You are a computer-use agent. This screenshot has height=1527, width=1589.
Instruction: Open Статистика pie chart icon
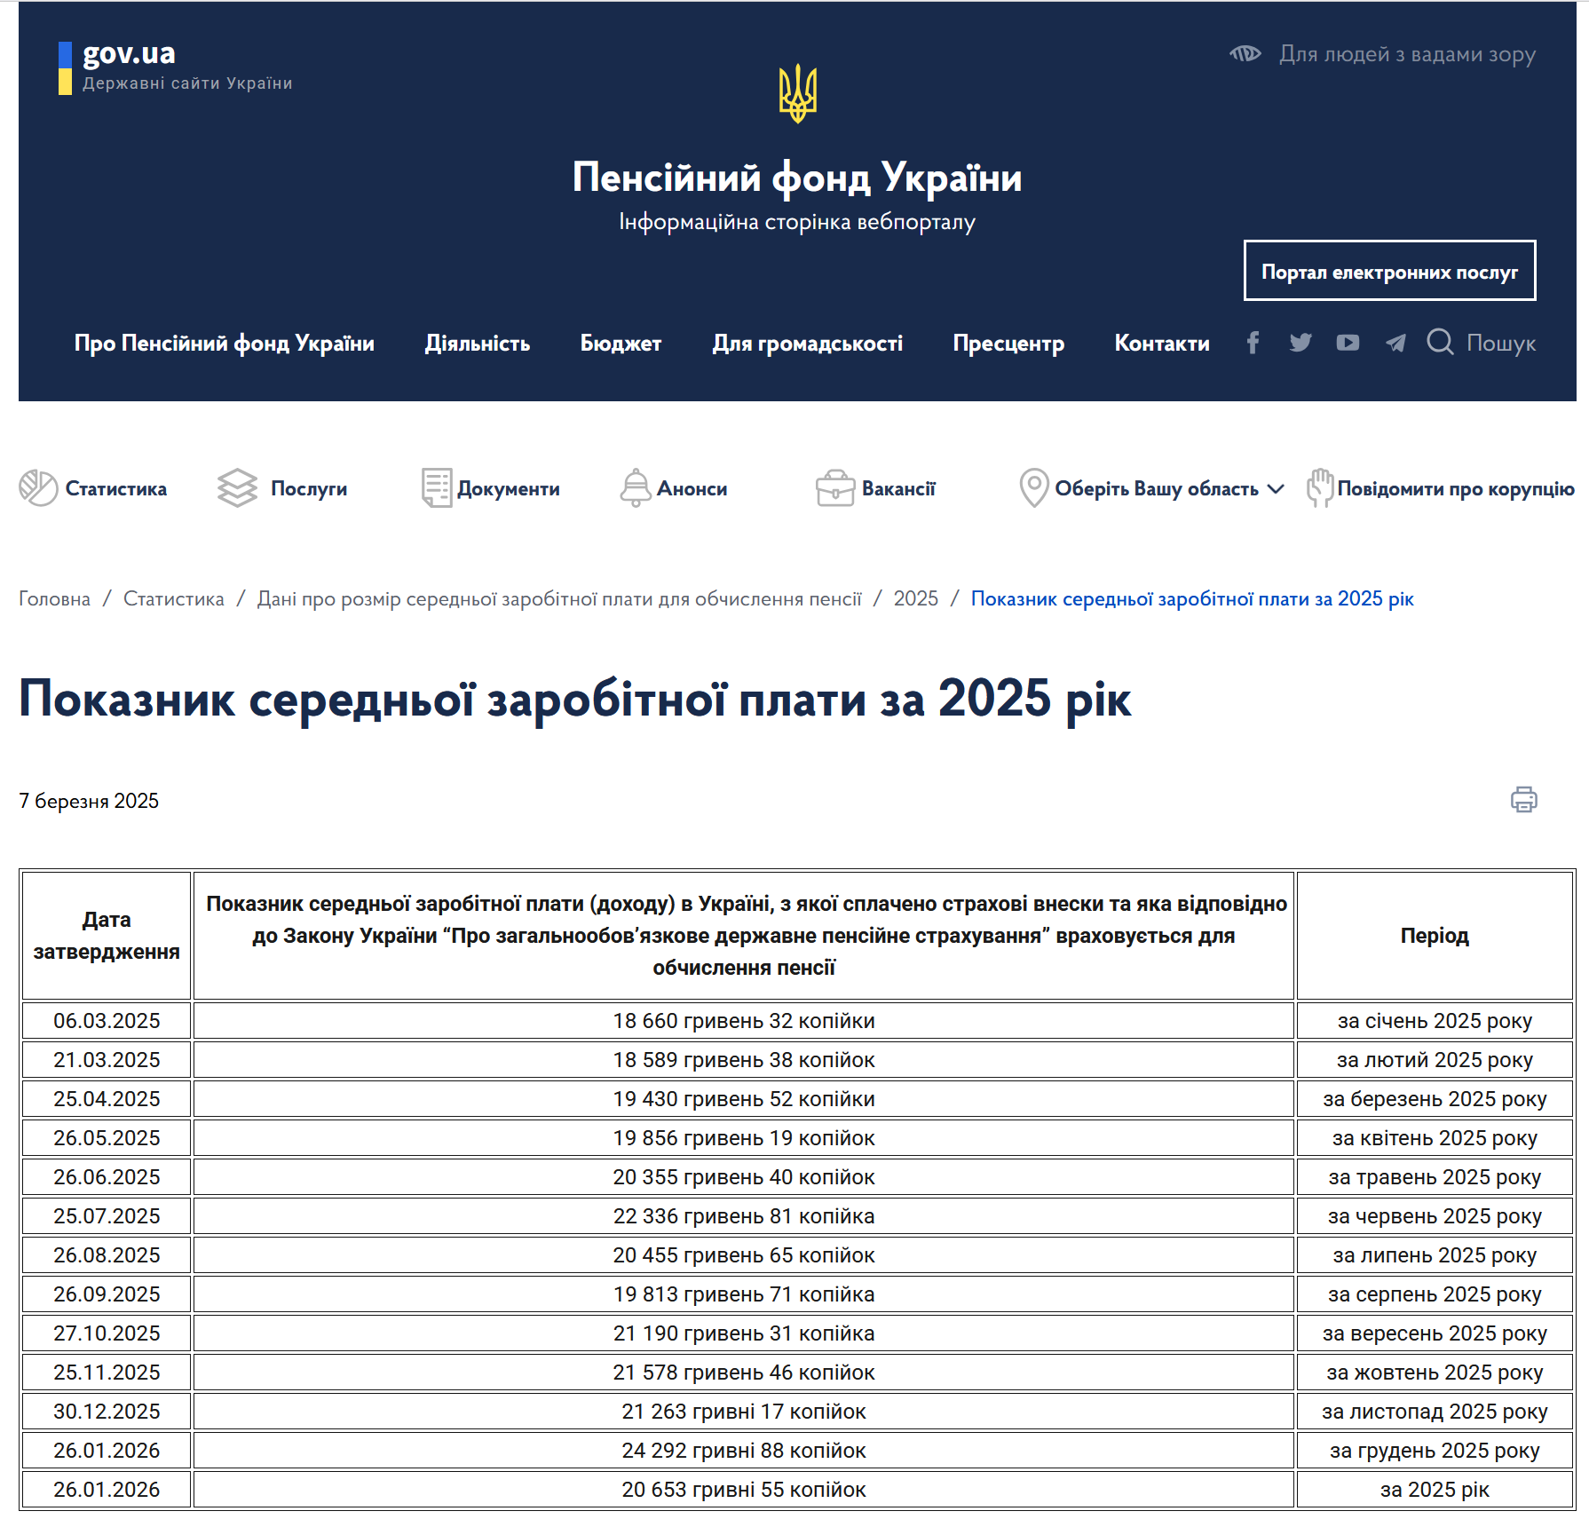pyautogui.click(x=38, y=488)
